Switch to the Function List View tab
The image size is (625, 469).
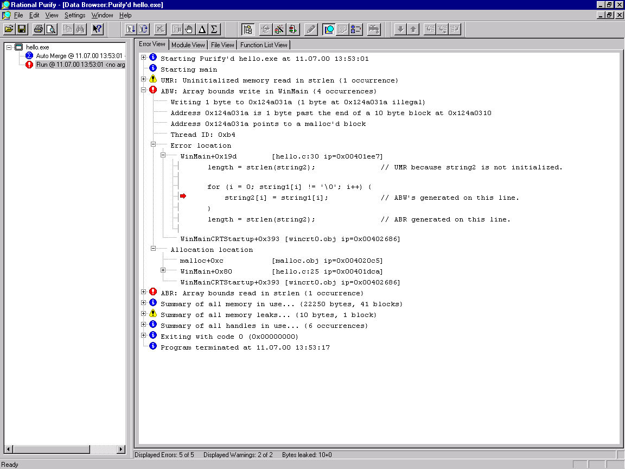click(x=264, y=45)
